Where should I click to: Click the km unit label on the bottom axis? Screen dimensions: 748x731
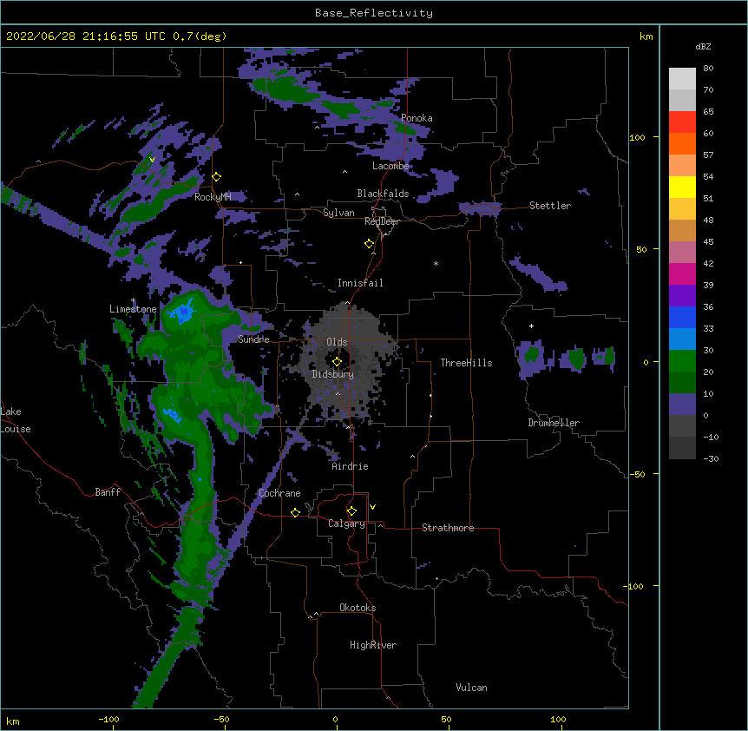pyautogui.click(x=13, y=721)
